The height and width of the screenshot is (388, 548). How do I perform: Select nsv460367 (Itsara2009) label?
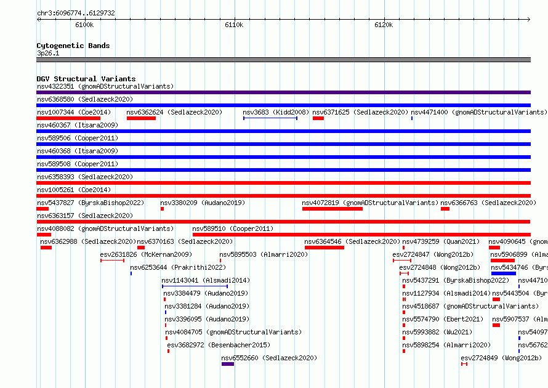click(78, 125)
